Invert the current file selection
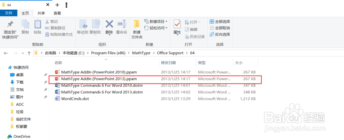The image size is (344, 140). [220, 34]
